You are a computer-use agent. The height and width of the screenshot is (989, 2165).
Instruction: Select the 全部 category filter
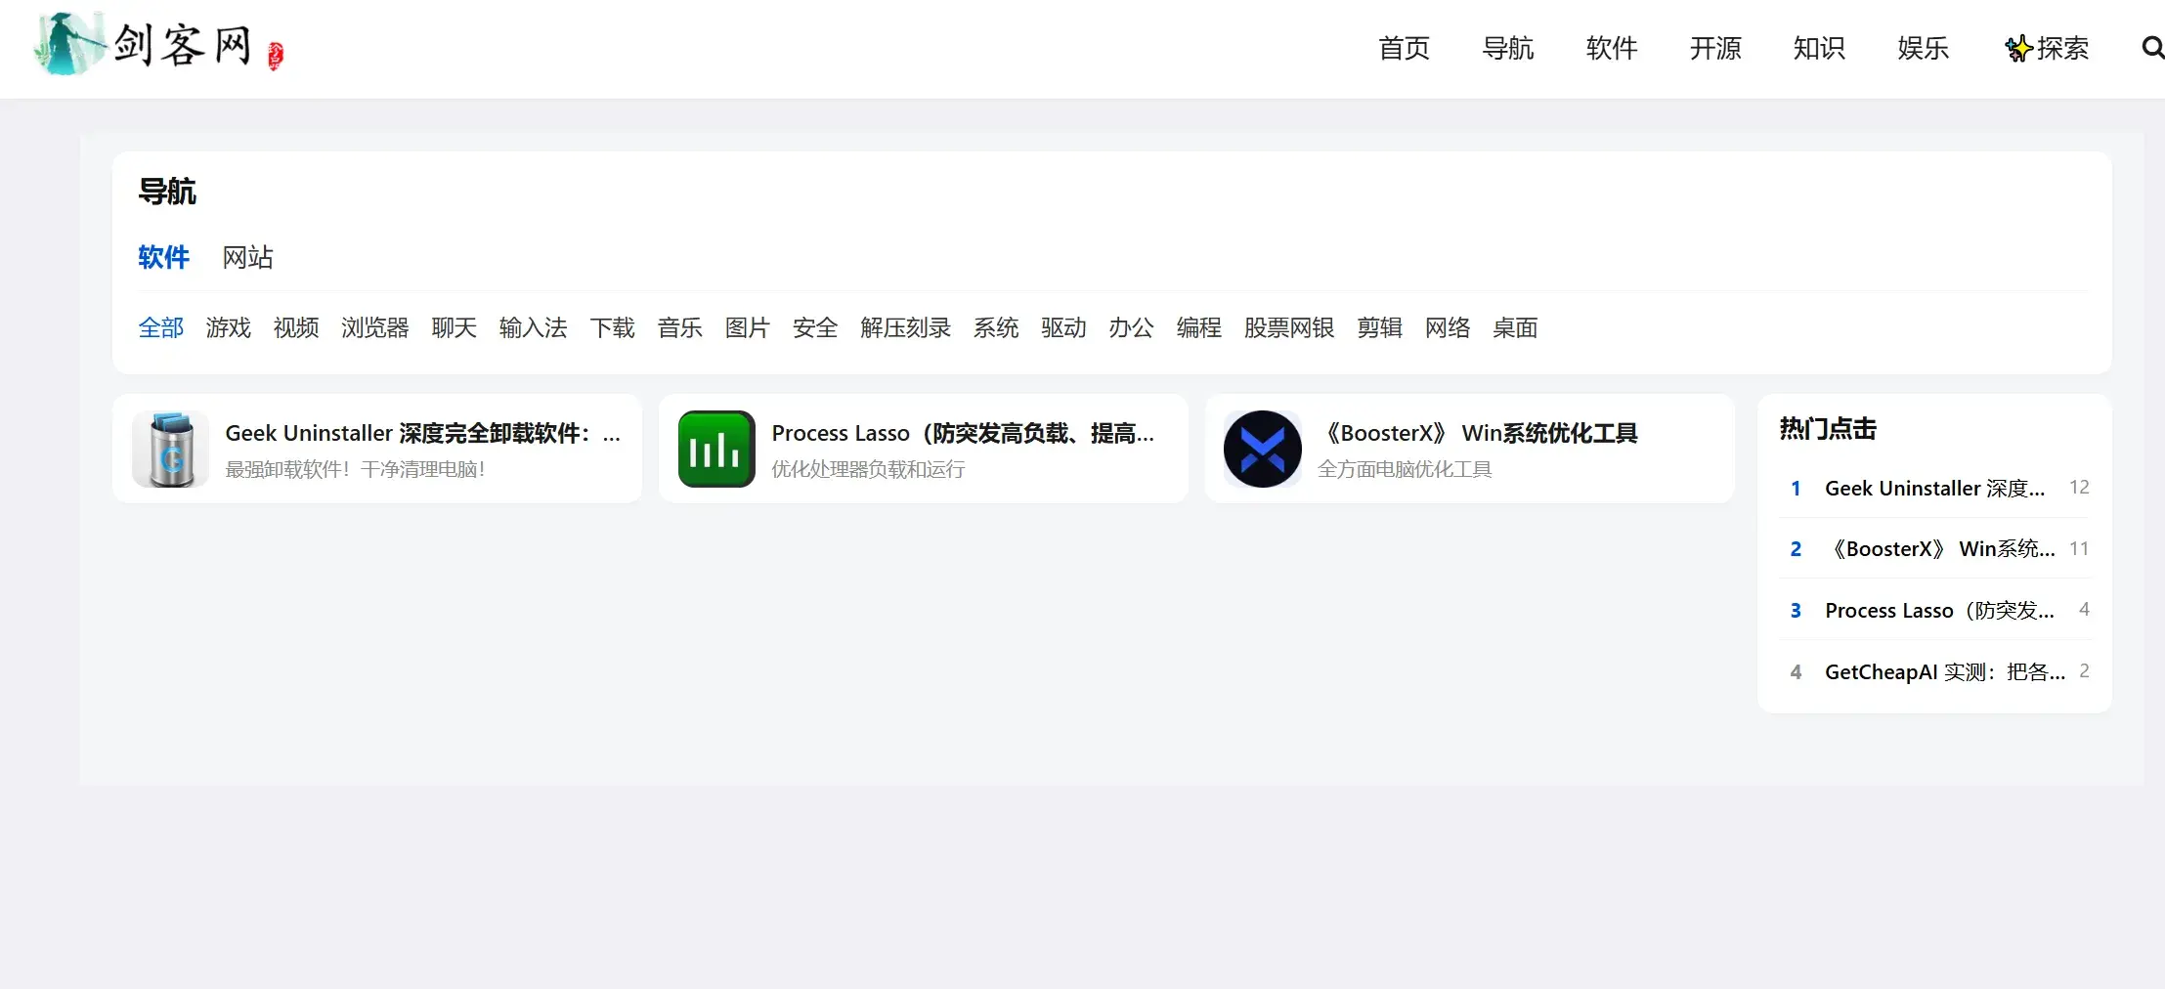click(161, 327)
